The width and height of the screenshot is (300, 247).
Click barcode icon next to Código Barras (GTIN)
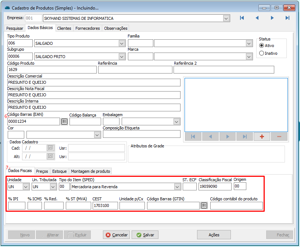[204, 206]
